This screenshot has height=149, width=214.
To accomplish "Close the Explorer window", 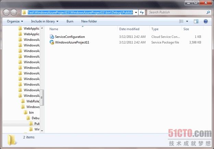I will coord(206,3).
